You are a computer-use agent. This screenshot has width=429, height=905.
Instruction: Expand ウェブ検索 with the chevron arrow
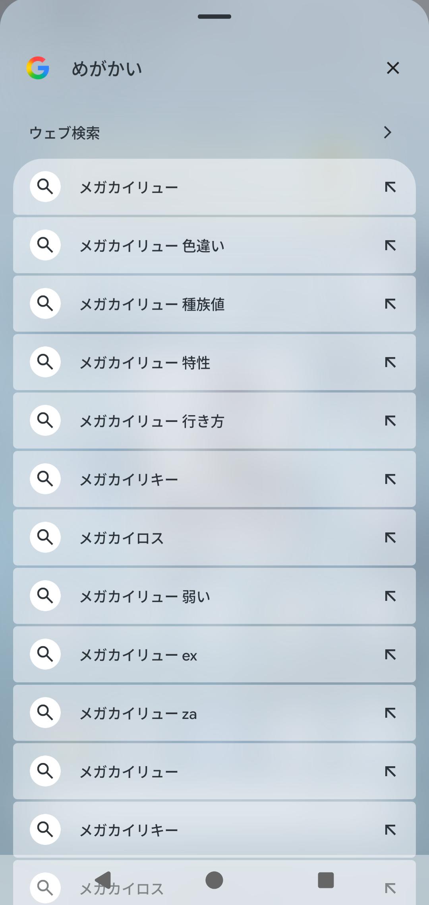pyautogui.click(x=388, y=132)
